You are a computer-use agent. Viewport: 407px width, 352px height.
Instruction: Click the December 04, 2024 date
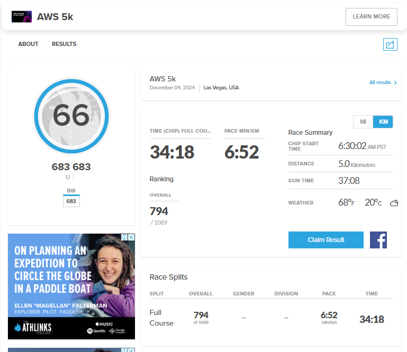(172, 88)
